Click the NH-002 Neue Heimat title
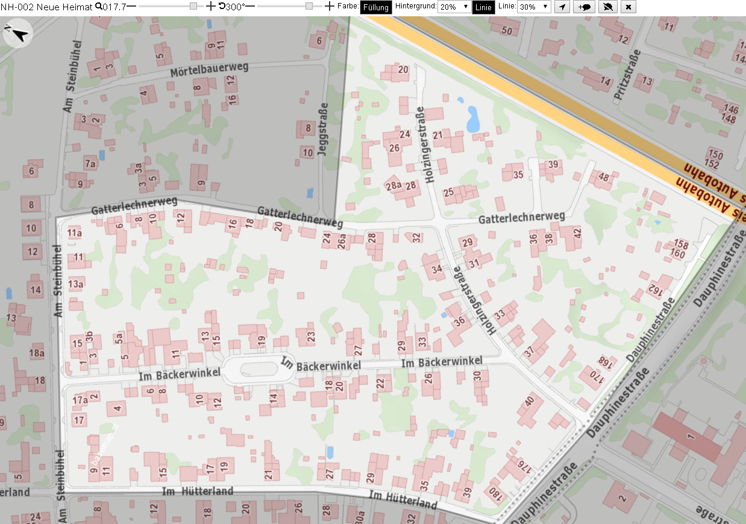 (46, 7)
